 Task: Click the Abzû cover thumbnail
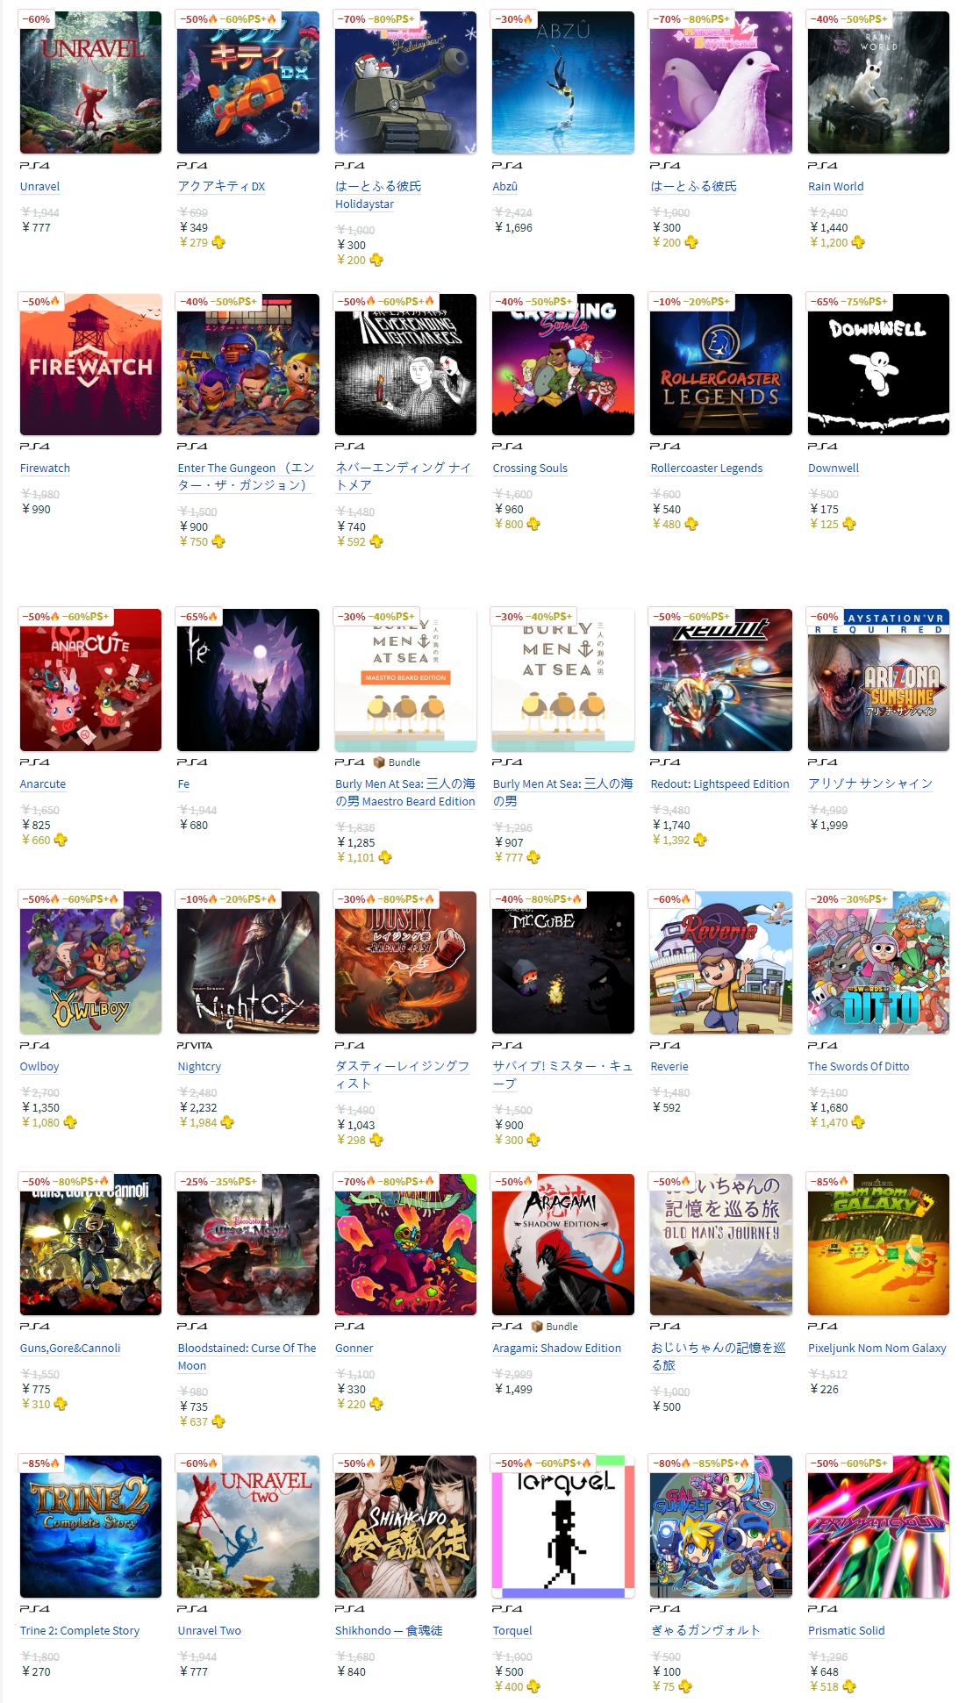[563, 82]
